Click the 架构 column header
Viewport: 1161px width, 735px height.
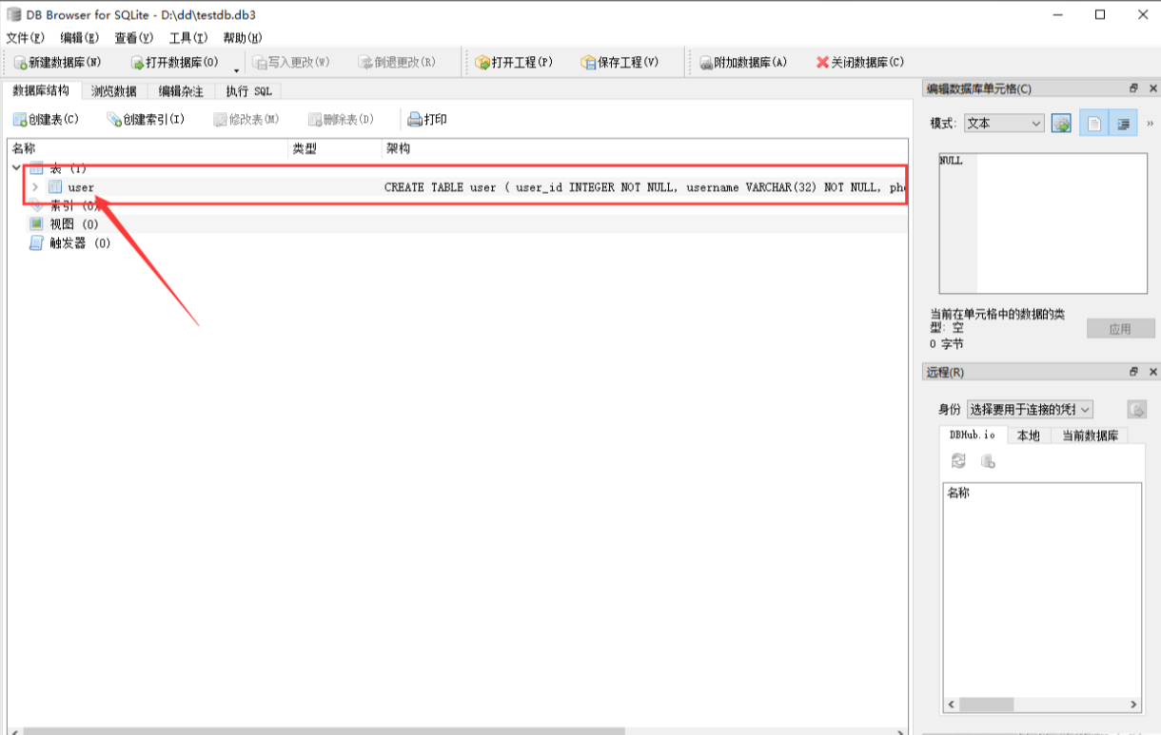click(x=398, y=149)
